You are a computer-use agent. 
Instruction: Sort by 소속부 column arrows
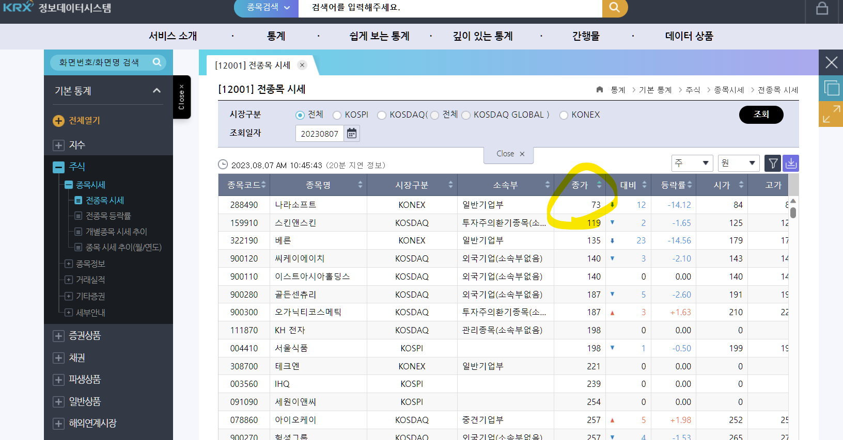[x=548, y=185]
